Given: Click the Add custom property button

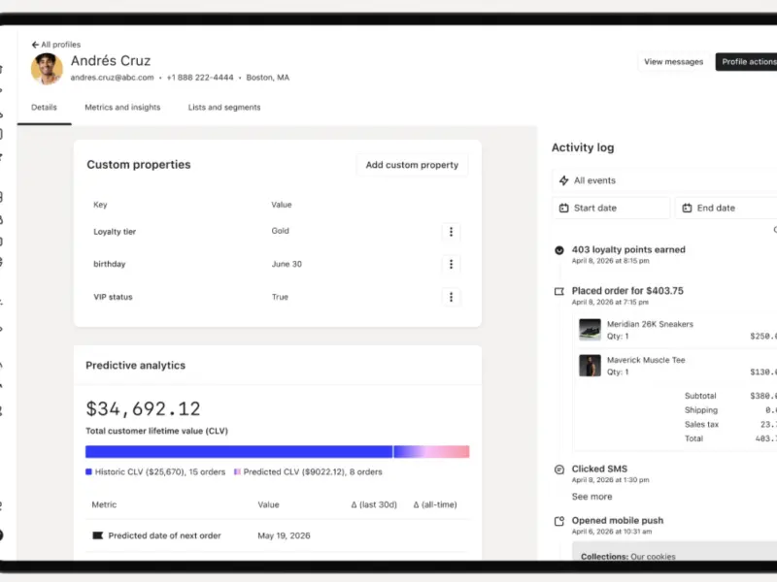Looking at the screenshot, I should [412, 165].
